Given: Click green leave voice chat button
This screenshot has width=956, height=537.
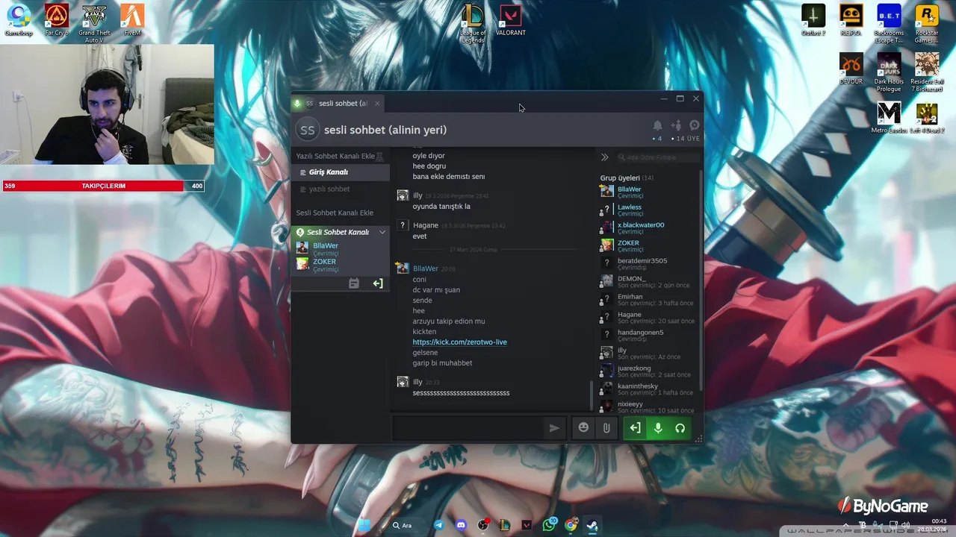Looking at the screenshot, I should coord(635,428).
